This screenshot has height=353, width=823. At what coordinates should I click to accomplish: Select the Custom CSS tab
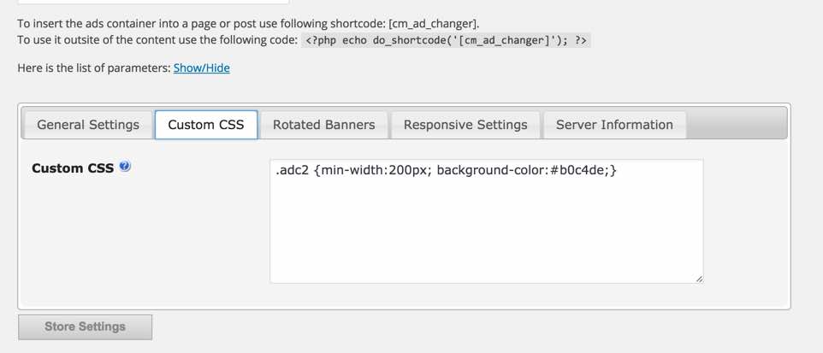pos(206,125)
